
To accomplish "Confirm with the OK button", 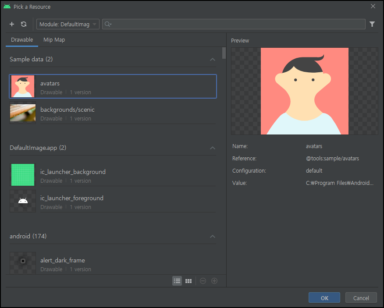I will click(x=324, y=298).
